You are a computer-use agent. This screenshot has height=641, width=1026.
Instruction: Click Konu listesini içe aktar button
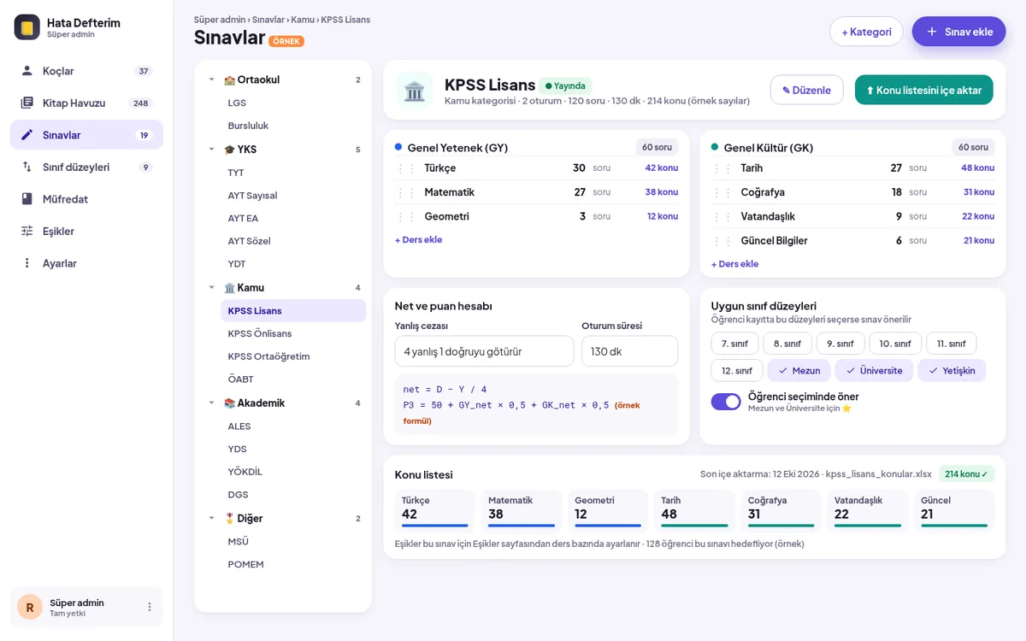(923, 90)
